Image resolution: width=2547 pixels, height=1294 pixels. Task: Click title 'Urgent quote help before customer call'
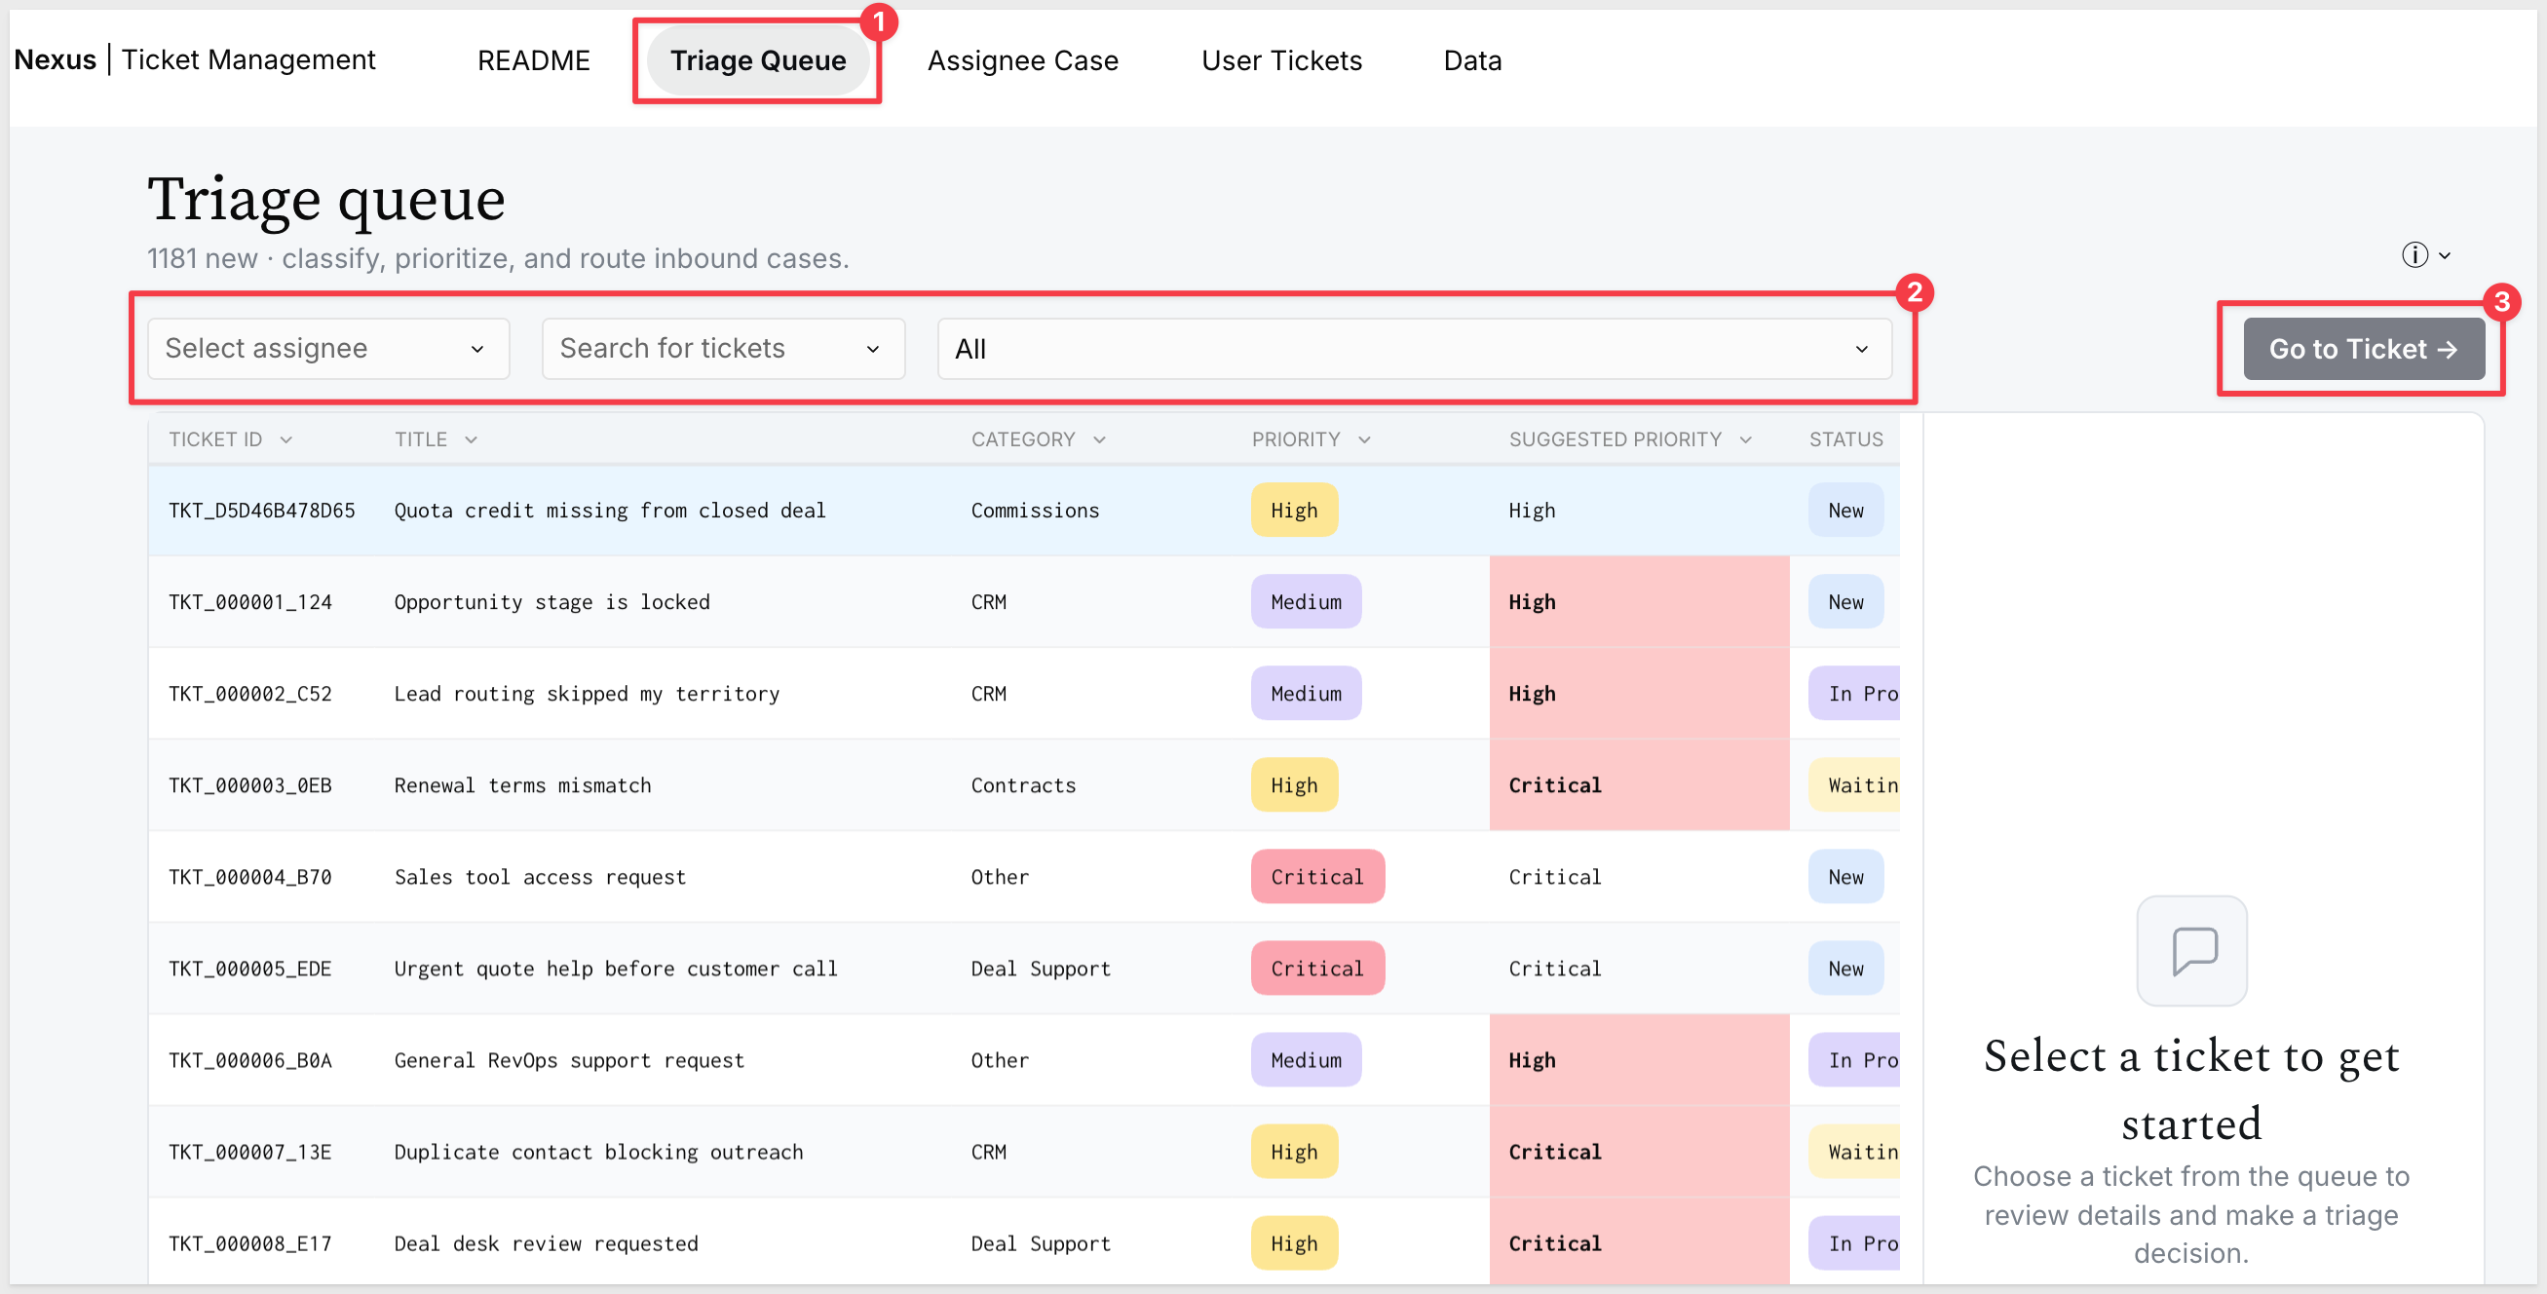tap(616, 968)
